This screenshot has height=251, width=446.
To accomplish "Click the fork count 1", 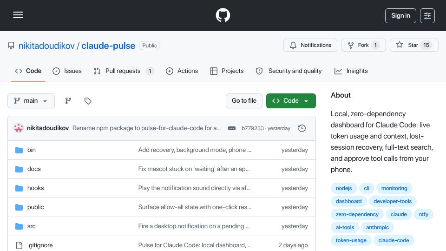I will 375,45.
